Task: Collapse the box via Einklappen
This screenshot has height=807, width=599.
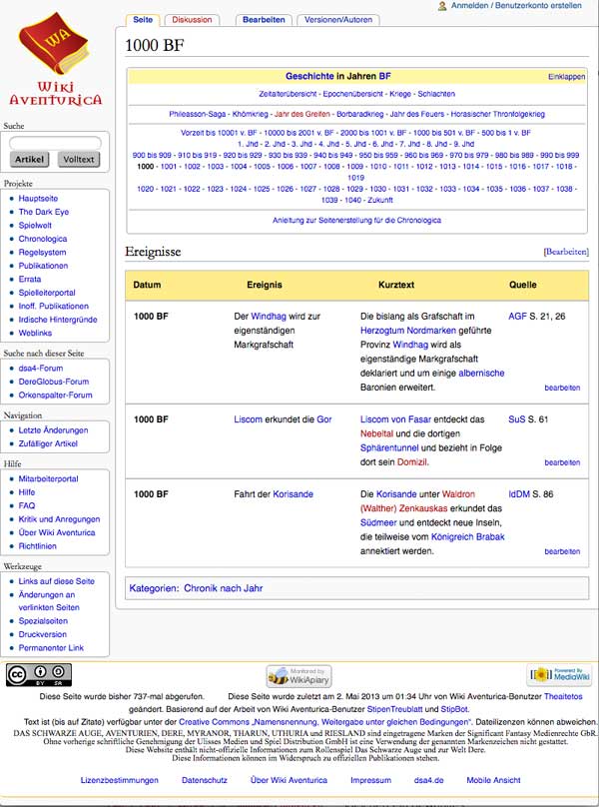Action: (x=566, y=77)
